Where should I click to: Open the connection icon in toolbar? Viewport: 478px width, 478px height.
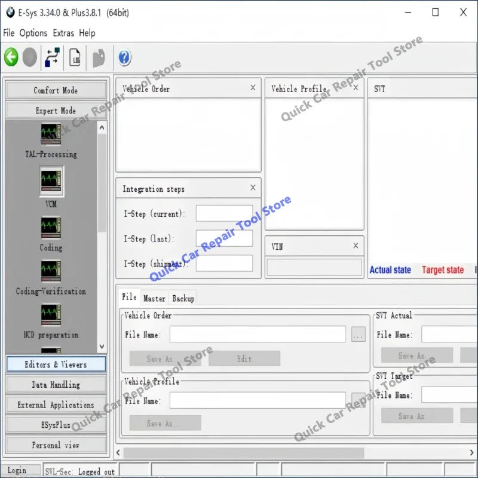click(x=52, y=57)
